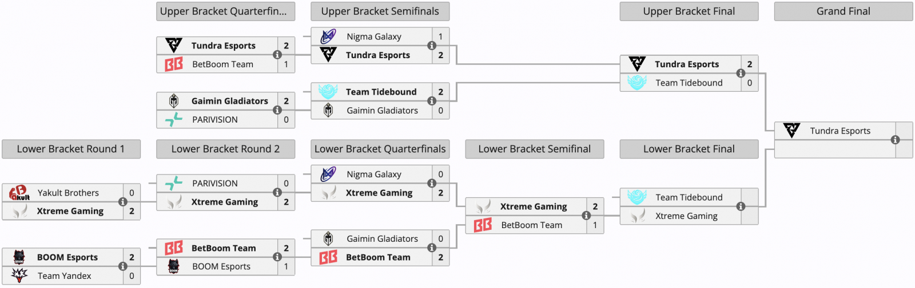This screenshot has height=288, width=915.
Task: Click info icon for Gaimin Gladiators vs PARIVISION
Action: (277, 110)
